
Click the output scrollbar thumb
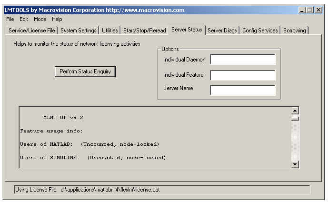point(295,118)
